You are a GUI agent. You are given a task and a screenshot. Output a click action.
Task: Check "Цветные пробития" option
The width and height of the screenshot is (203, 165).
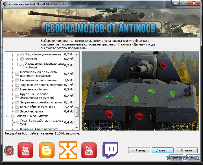click(x=18, y=89)
